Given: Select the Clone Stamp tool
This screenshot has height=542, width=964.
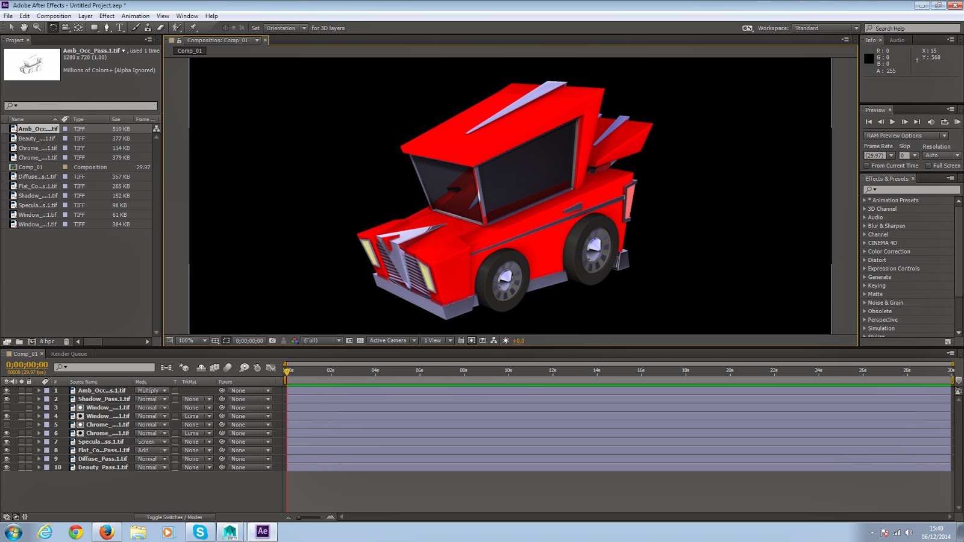Looking at the screenshot, I should pyautogui.click(x=148, y=28).
